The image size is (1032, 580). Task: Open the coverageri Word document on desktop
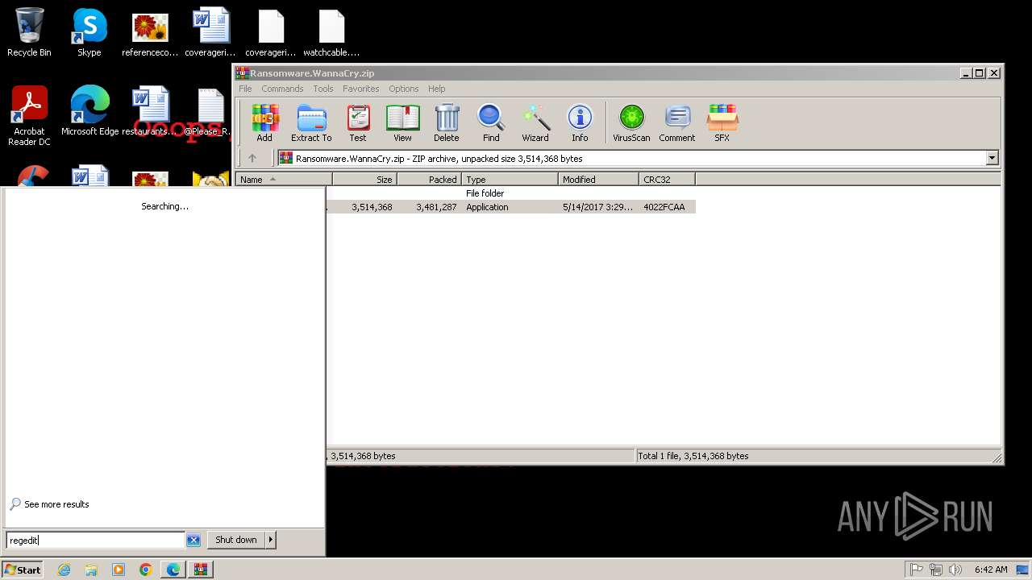(210, 33)
